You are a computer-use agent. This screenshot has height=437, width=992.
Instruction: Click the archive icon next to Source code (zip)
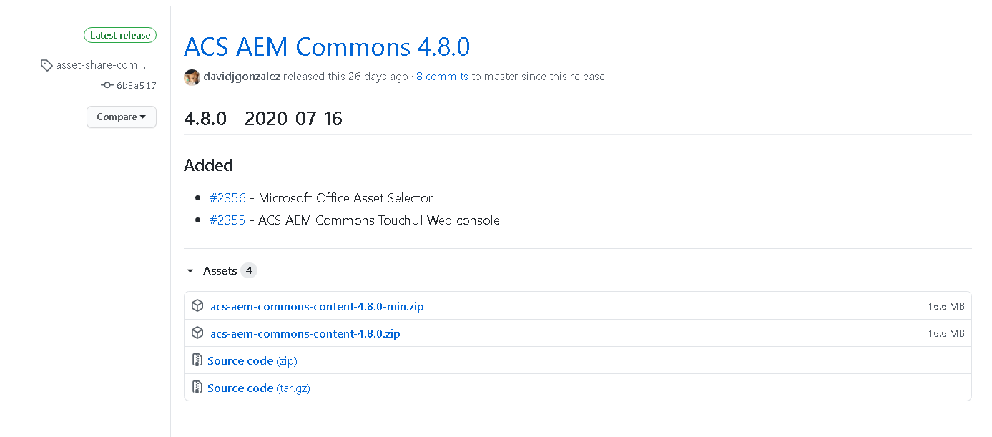pyautogui.click(x=197, y=360)
